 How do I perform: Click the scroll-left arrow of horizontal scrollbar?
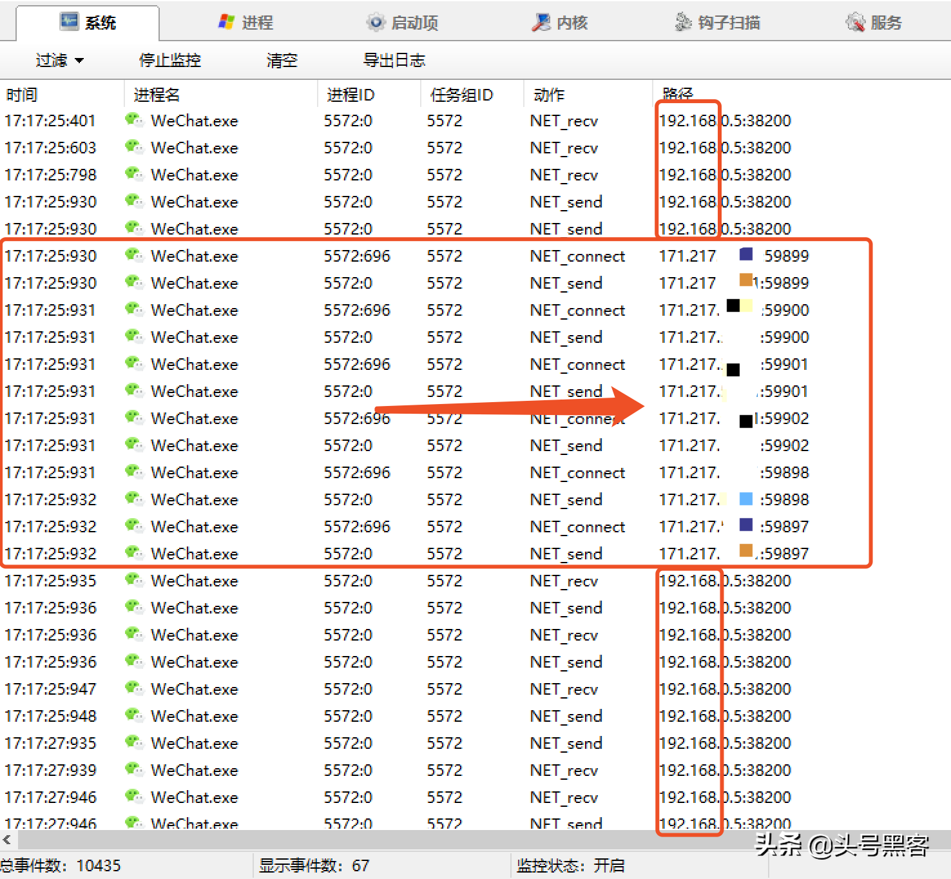(x=7, y=840)
